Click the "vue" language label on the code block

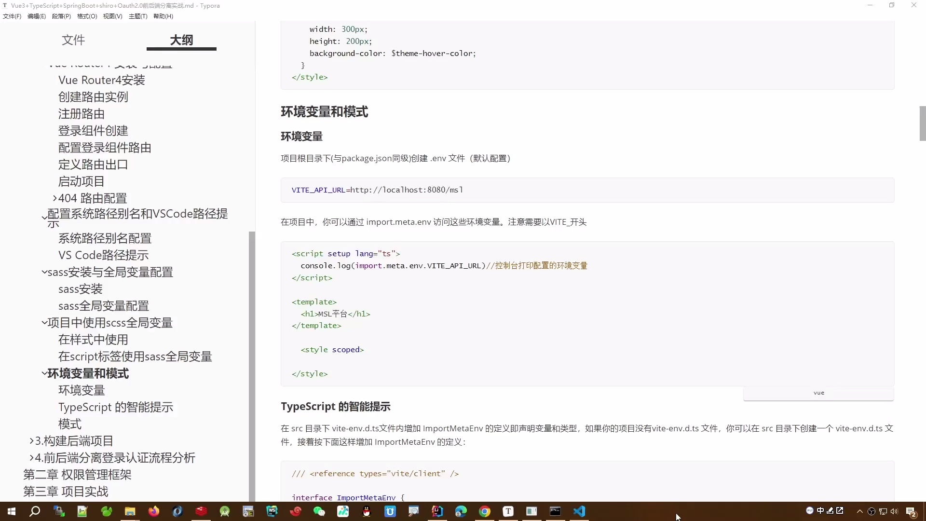[x=818, y=393]
